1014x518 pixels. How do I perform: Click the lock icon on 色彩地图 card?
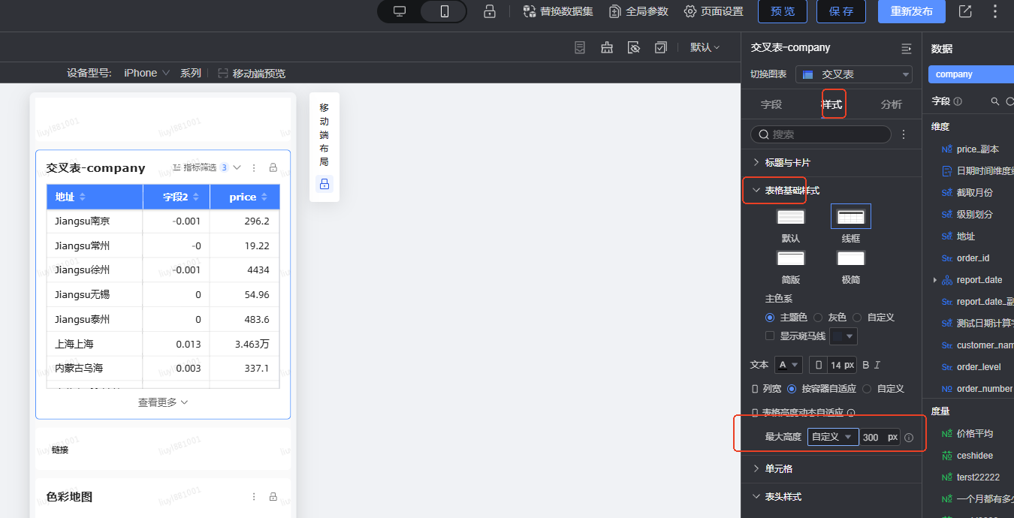coord(273,496)
